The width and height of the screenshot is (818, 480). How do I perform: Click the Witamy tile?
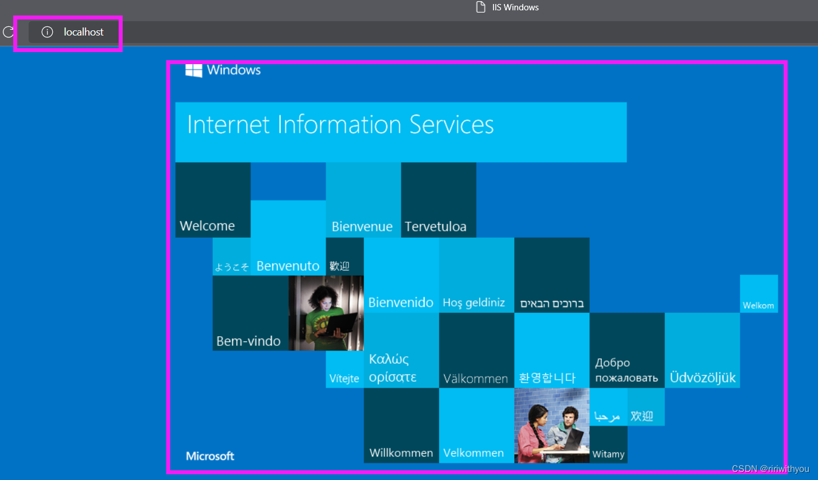click(609, 444)
